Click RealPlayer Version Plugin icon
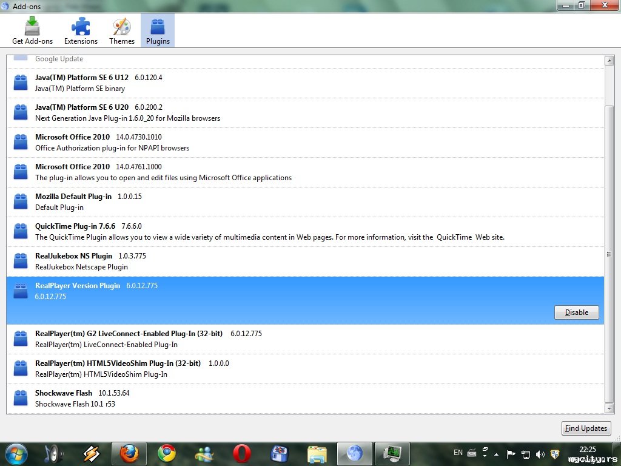621x466 pixels. click(21, 291)
